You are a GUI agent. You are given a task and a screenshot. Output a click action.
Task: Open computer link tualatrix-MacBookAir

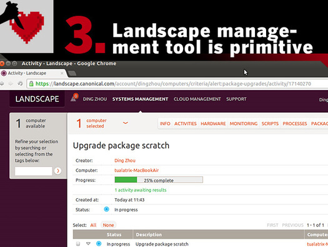click(137, 170)
